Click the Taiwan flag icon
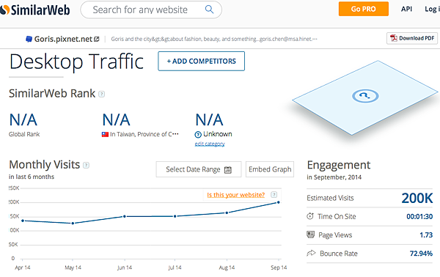The image size is (440, 277). click(x=105, y=135)
